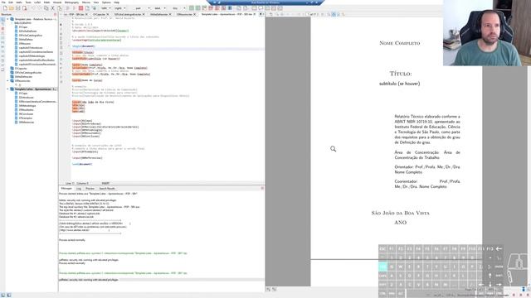Remove table column icon

click(217, 8)
